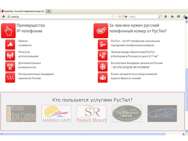Click text БЕЗ РАСХОДОВ НА РОУМИНГ
Image resolution: width=188 pixels, height=141 pixels.
tap(131, 67)
